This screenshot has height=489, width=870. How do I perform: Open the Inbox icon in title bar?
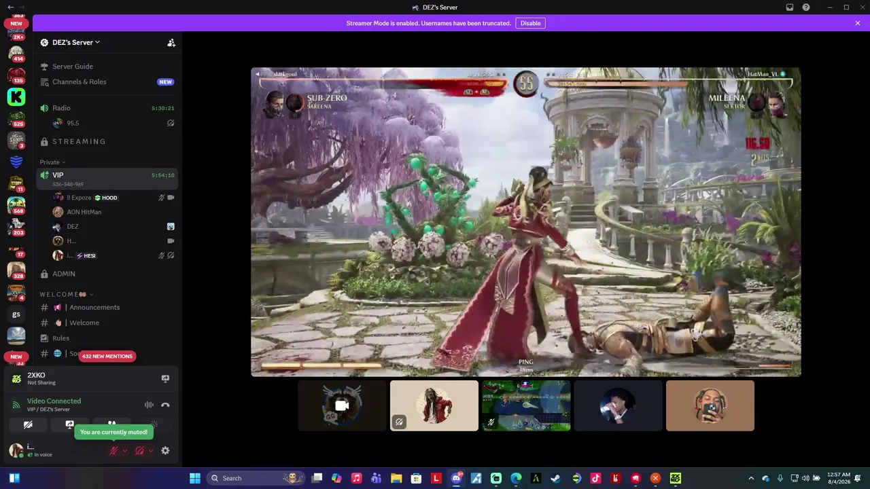pos(790,7)
